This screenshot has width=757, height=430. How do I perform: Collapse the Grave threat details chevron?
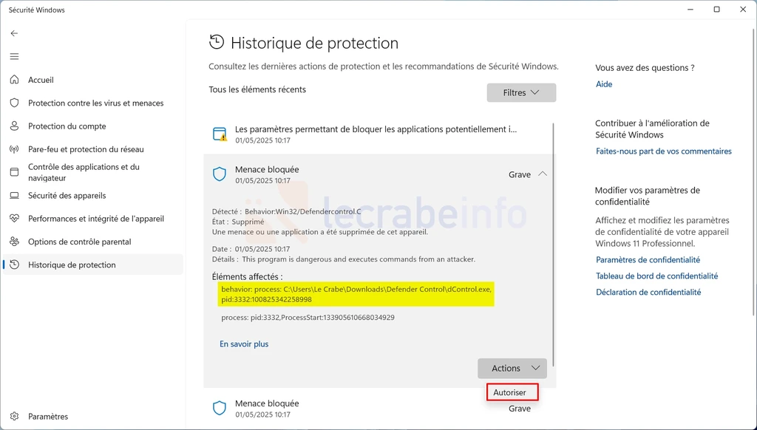point(543,174)
